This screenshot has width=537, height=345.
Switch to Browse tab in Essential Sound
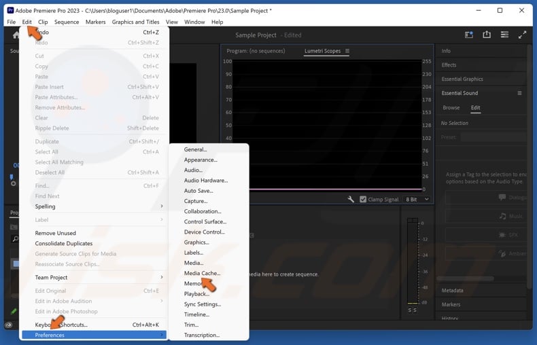[x=451, y=107]
